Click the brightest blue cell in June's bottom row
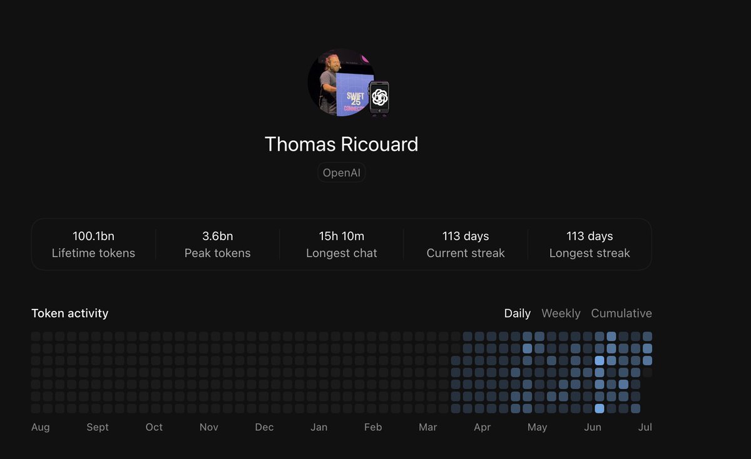751x459 pixels. coord(600,408)
